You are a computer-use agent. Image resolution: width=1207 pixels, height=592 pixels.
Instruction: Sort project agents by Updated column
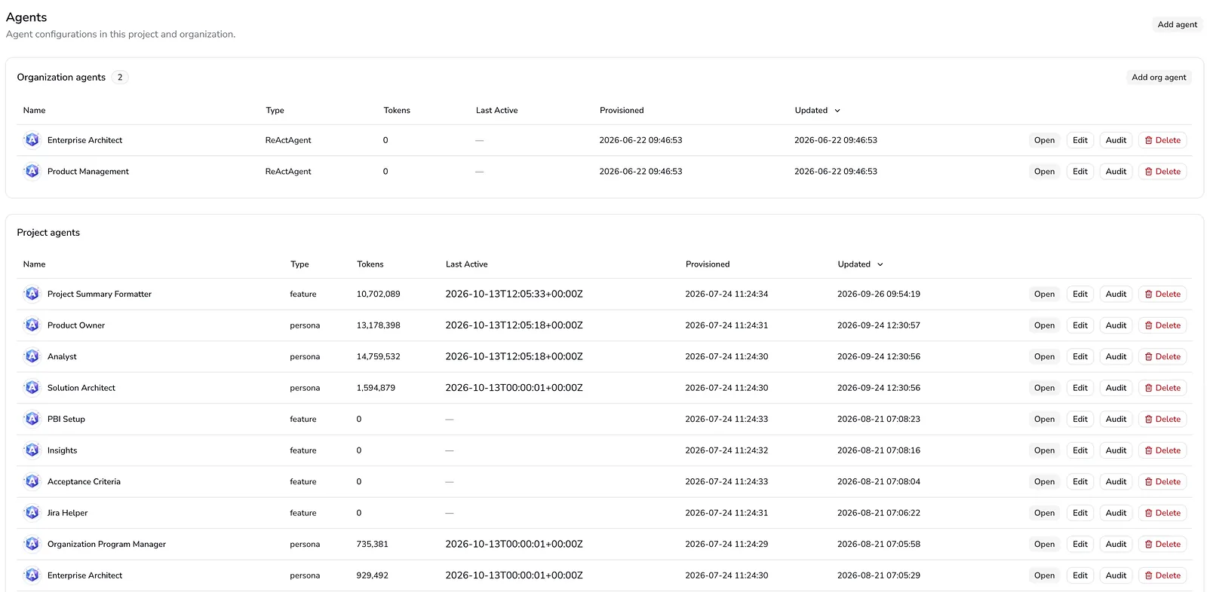pos(860,264)
